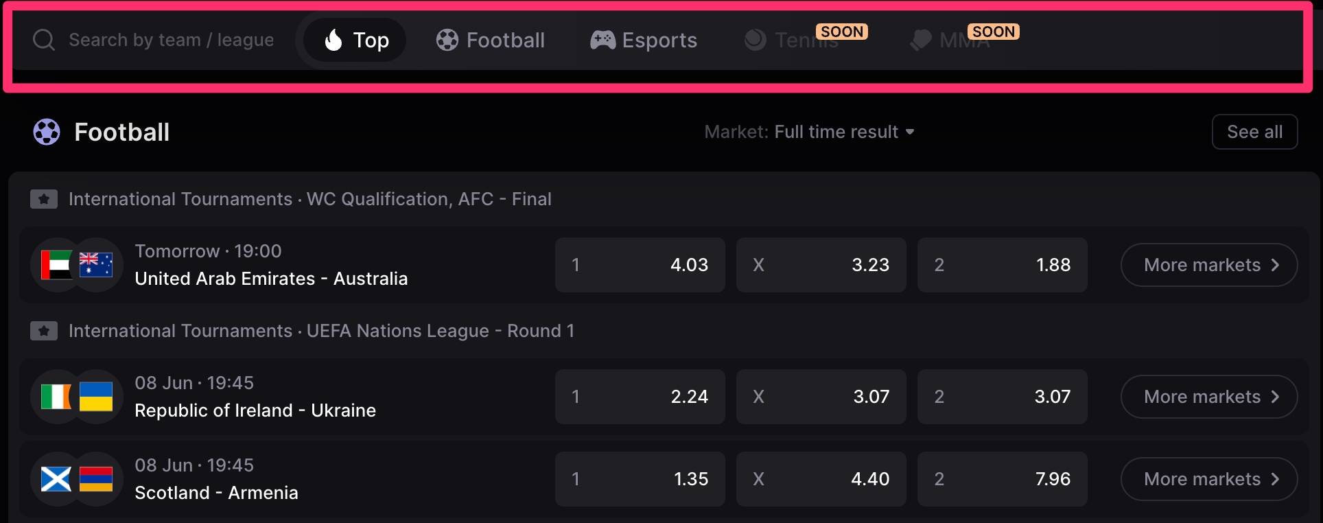Select draw odds 4.40 for Scotland - Armenia
1323x523 pixels.
coord(821,479)
